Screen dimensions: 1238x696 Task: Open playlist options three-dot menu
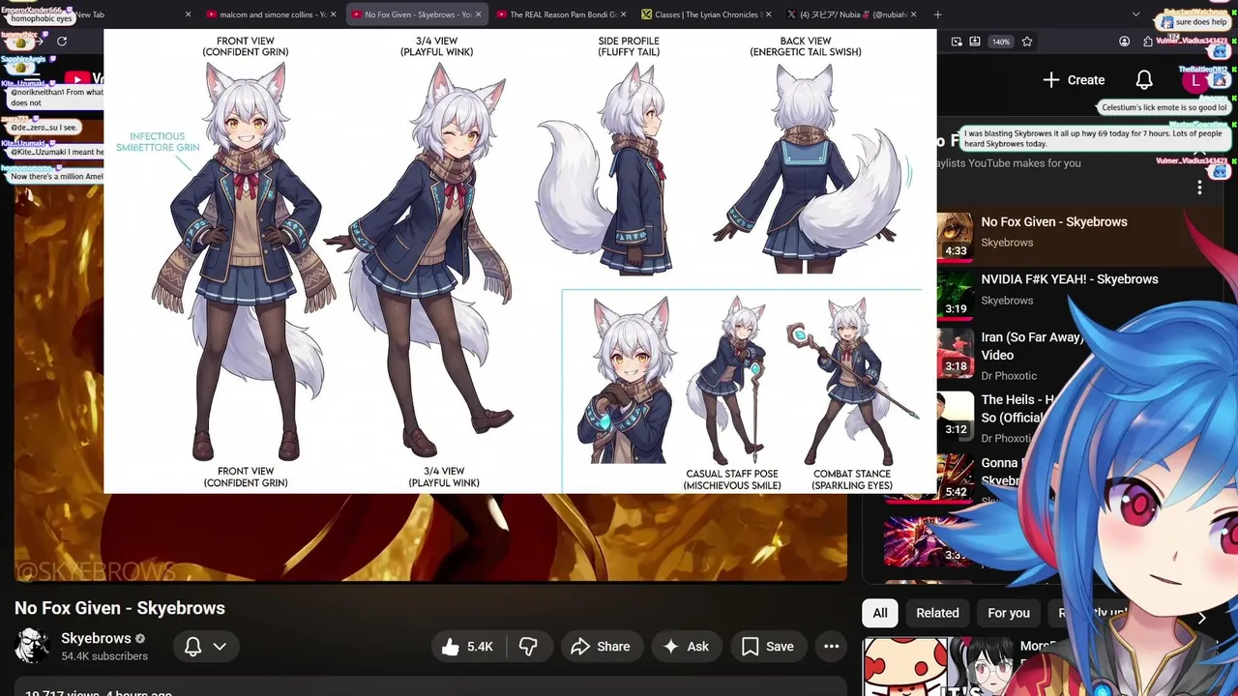tap(1199, 187)
